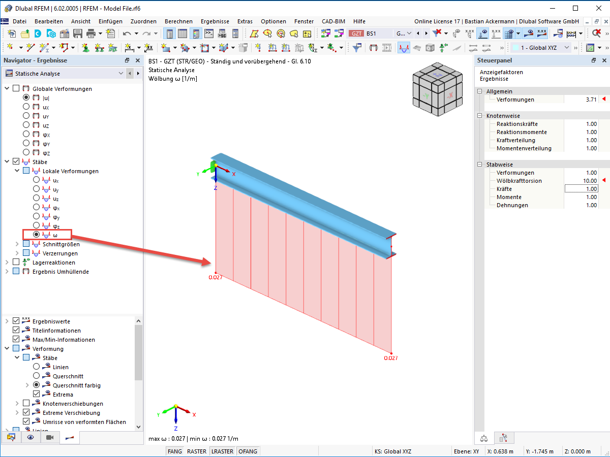The width and height of the screenshot is (610, 457).
Task: Click Wölbkrafttorsion factor value 10.00
Action: [x=590, y=181]
